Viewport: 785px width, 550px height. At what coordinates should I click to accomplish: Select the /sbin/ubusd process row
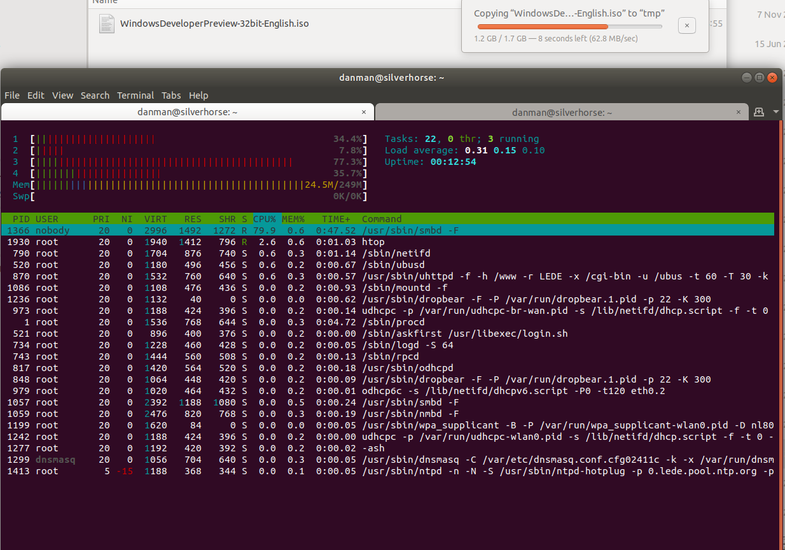coord(387,265)
